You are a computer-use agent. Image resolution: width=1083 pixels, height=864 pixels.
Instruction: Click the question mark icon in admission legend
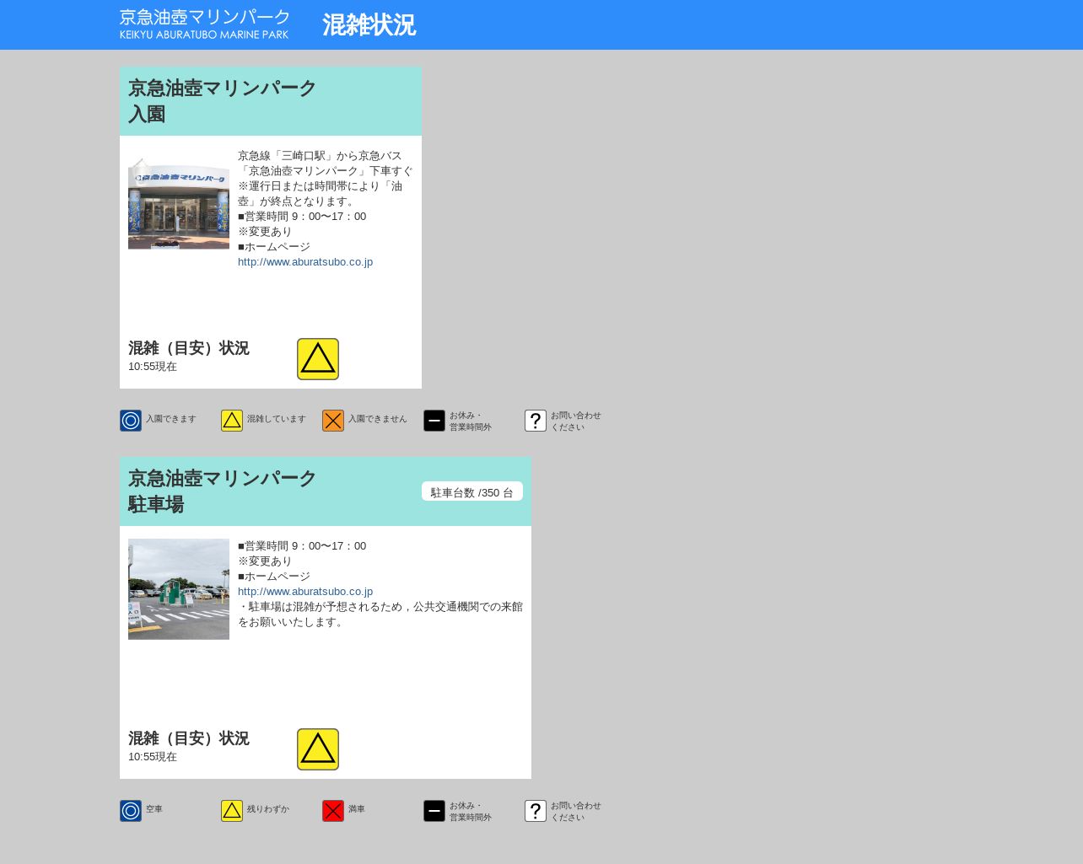536,421
